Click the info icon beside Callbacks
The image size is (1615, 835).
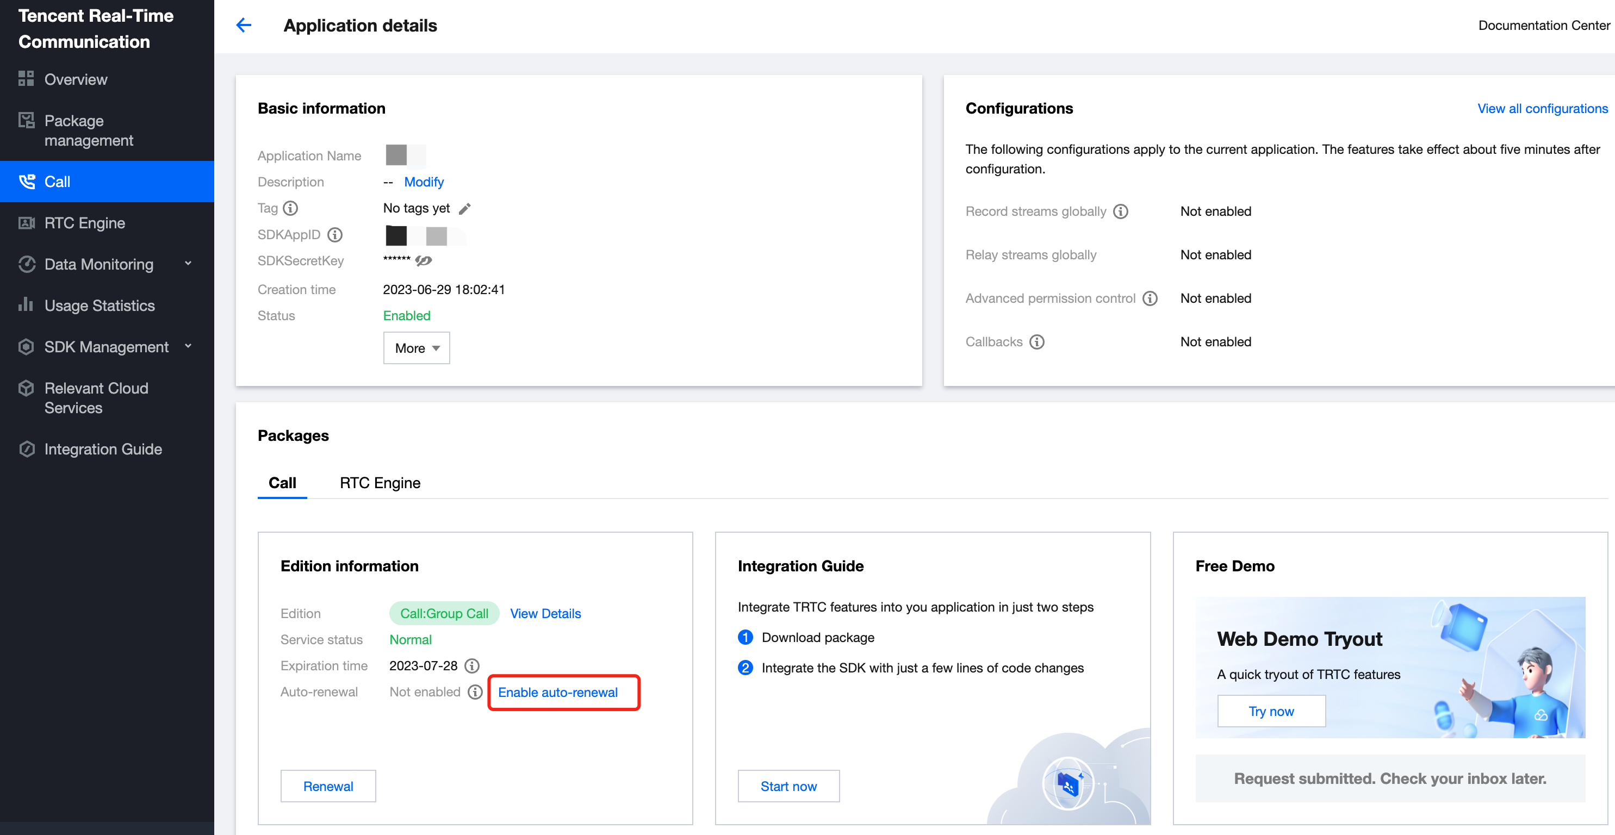point(1037,341)
